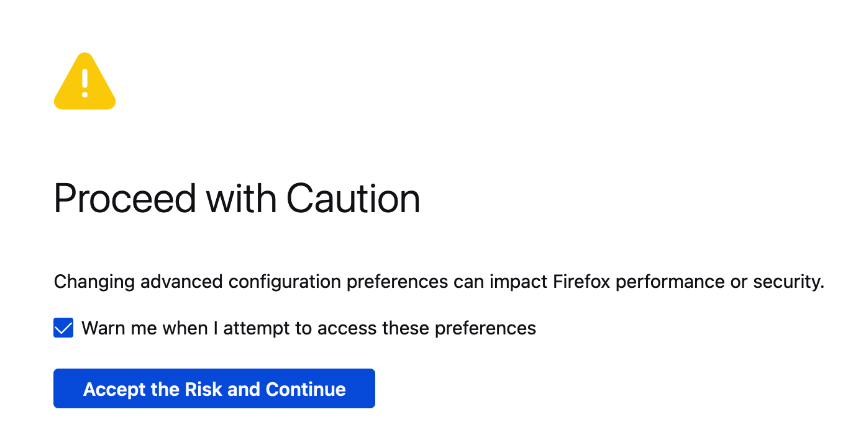The width and height of the screenshot is (866, 448).
Task: Click the word 'Caution' in the title
Action: [x=353, y=199]
